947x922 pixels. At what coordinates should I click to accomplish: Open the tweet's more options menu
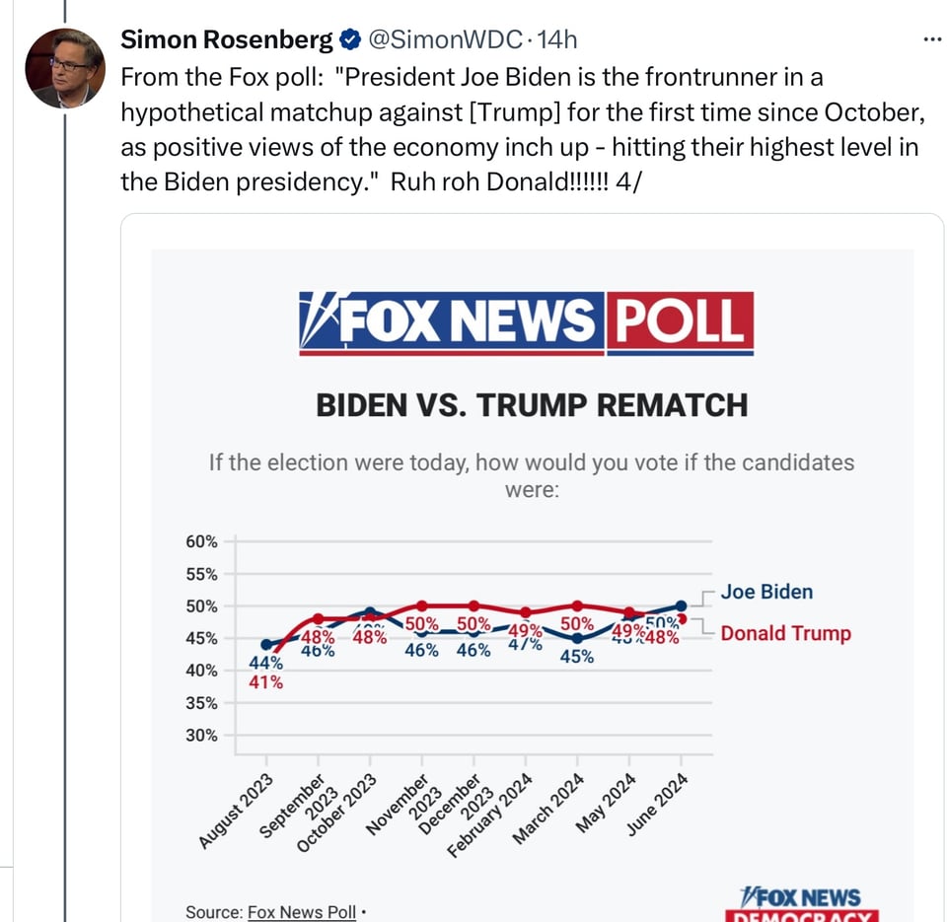[x=931, y=39]
